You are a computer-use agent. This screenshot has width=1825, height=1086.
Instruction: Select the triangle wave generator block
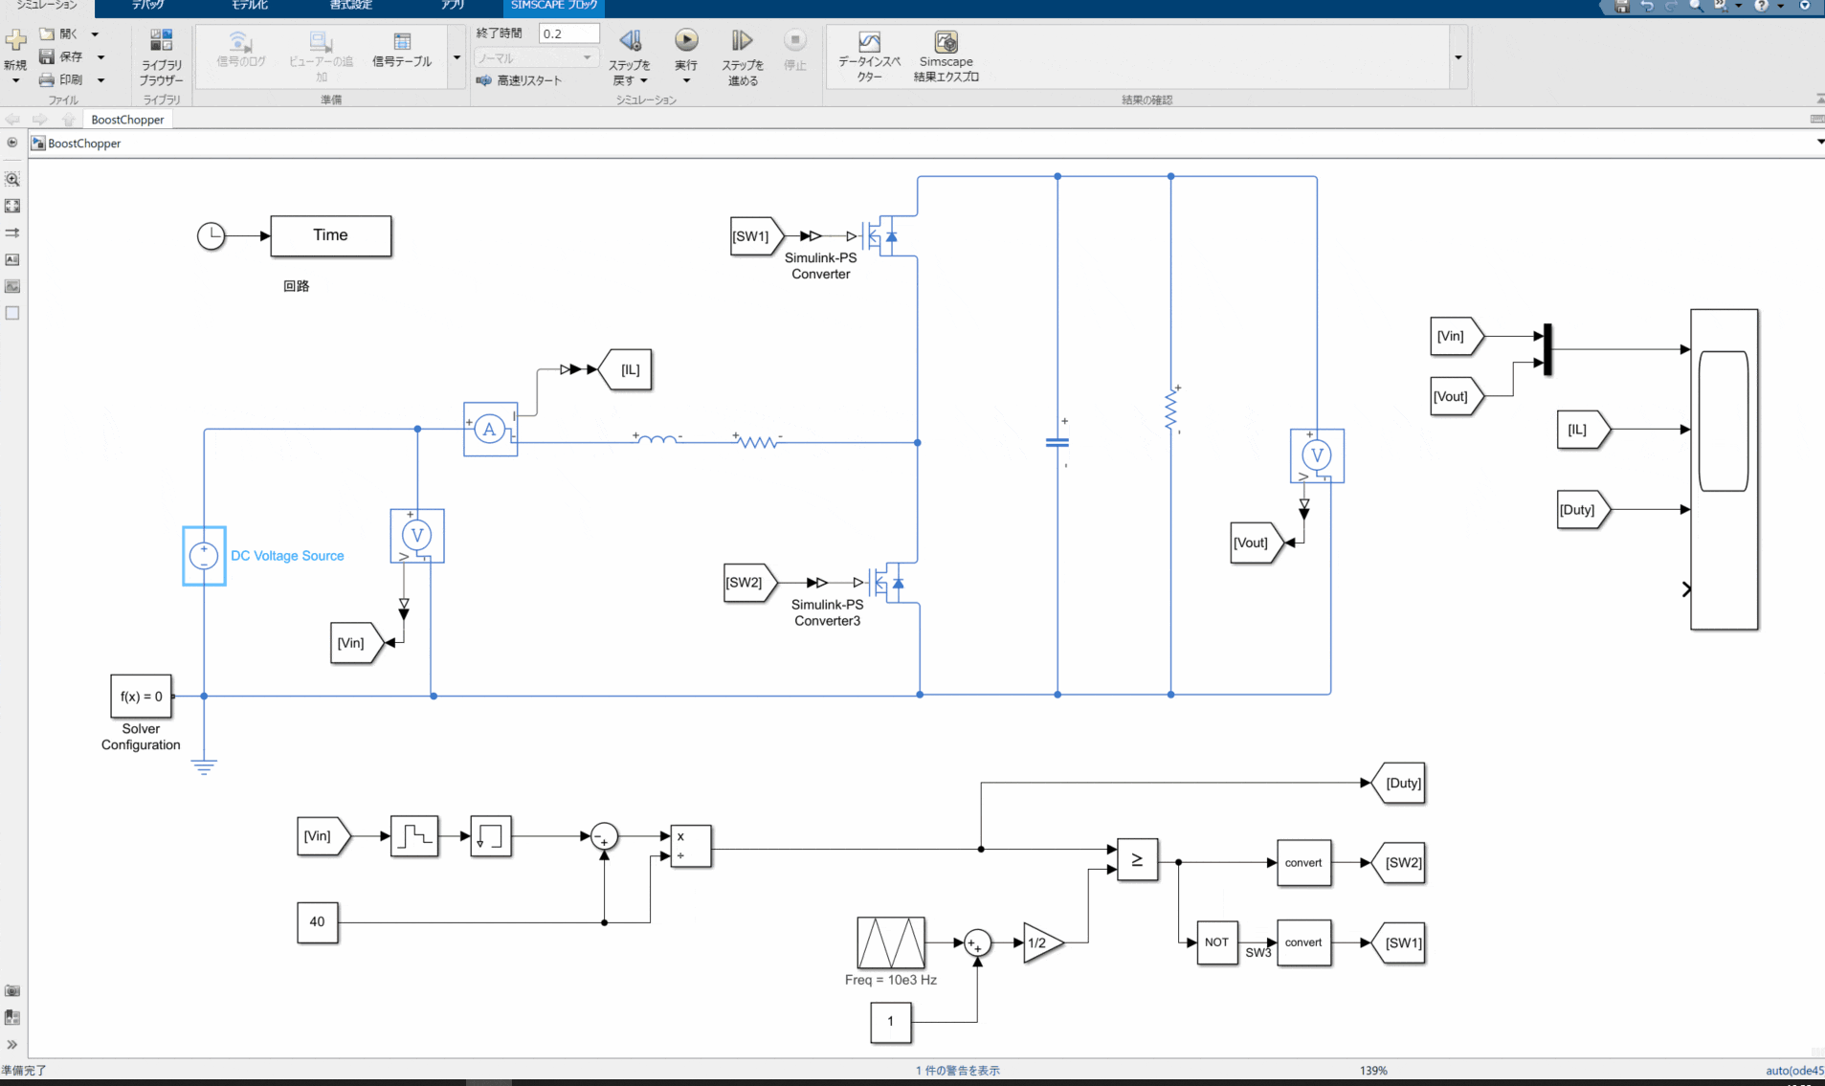[891, 942]
